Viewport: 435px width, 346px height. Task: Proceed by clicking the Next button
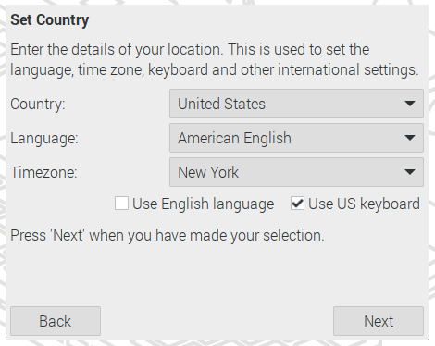pos(379,321)
